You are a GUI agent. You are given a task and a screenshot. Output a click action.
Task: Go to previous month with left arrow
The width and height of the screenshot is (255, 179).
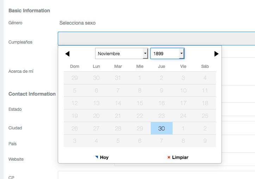[67, 54]
